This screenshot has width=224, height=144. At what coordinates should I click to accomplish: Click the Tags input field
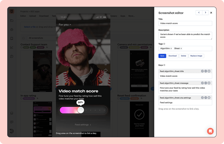(x=185, y=48)
